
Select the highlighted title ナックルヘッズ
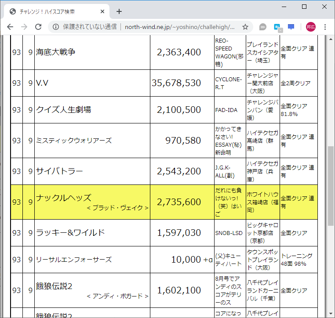click(64, 198)
